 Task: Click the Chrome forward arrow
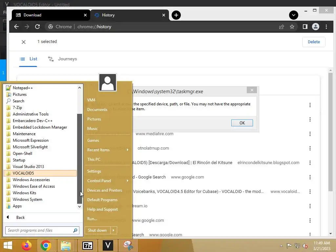click(27, 27)
